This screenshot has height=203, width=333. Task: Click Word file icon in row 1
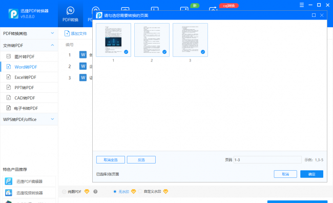[83, 55]
